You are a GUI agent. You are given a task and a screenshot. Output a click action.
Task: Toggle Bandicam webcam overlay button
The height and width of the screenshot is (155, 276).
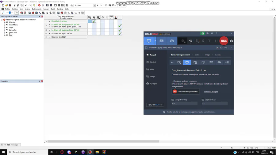pyautogui.click(x=183, y=41)
